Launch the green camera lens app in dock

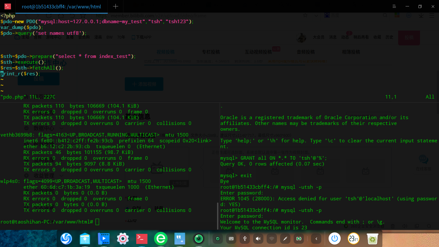(199, 239)
